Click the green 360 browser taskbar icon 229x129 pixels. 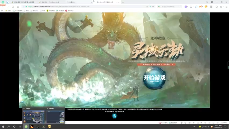tap(26, 126)
